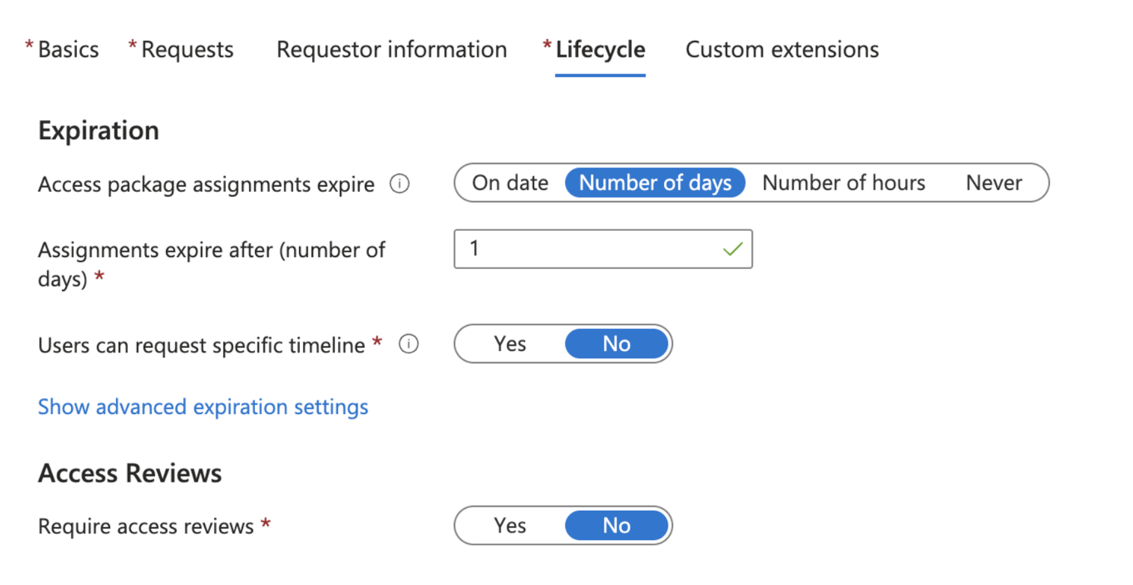View the Requestor information tab
Screen dimensions: 1133x585
click(x=391, y=49)
